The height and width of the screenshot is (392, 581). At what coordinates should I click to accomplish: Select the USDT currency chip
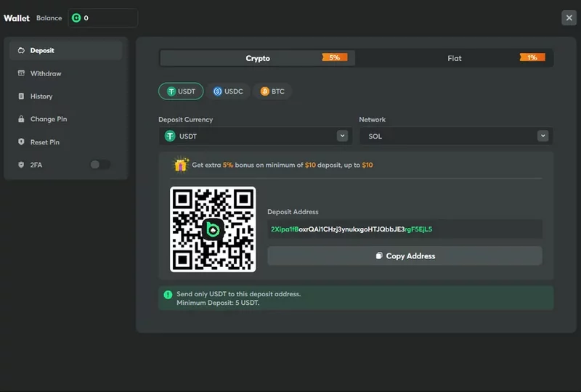pos(180,91)
